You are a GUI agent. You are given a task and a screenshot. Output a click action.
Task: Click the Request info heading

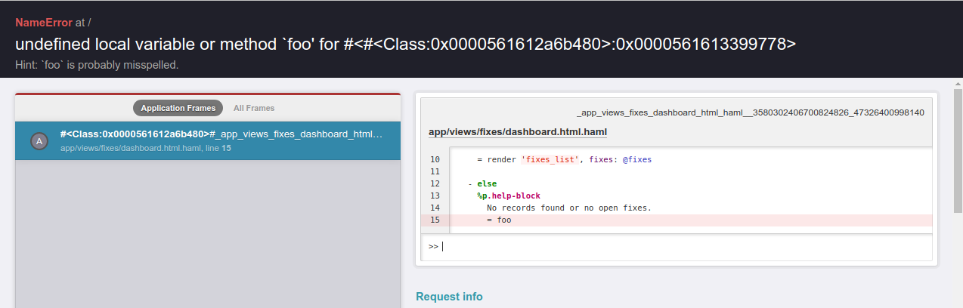click(449, 297)
